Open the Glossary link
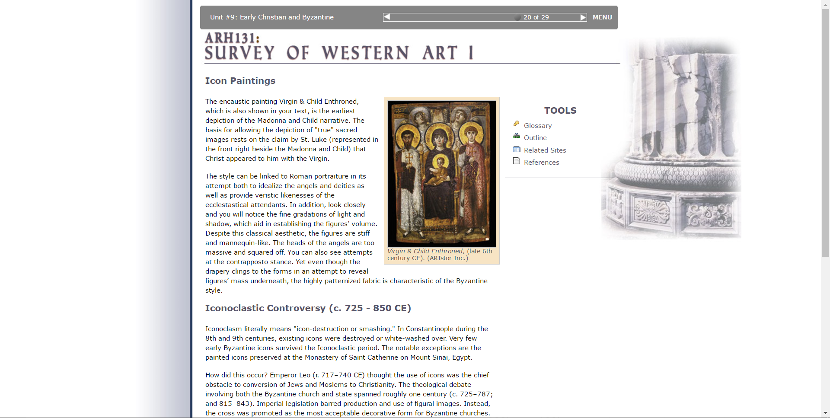 pos(538,125)
